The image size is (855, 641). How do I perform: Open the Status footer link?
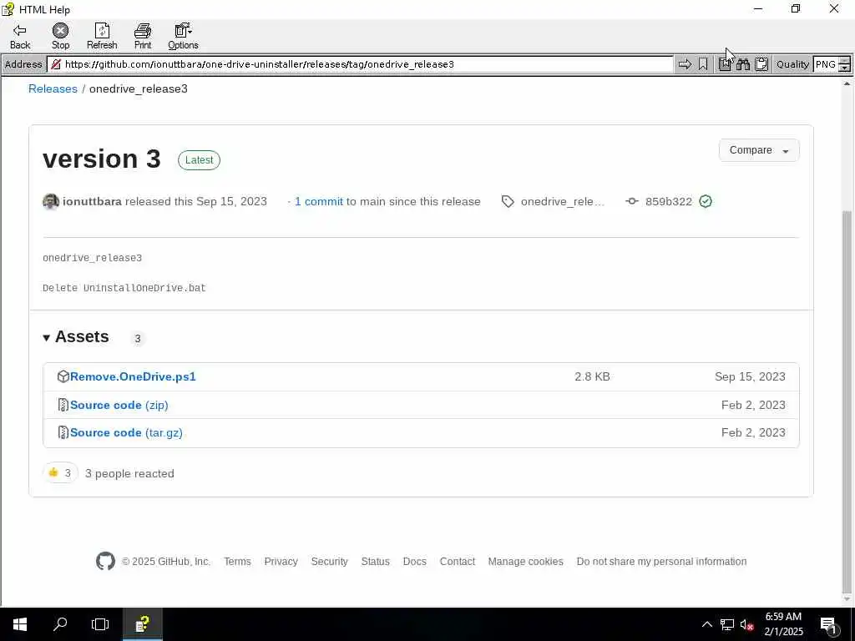pos(375,562)
